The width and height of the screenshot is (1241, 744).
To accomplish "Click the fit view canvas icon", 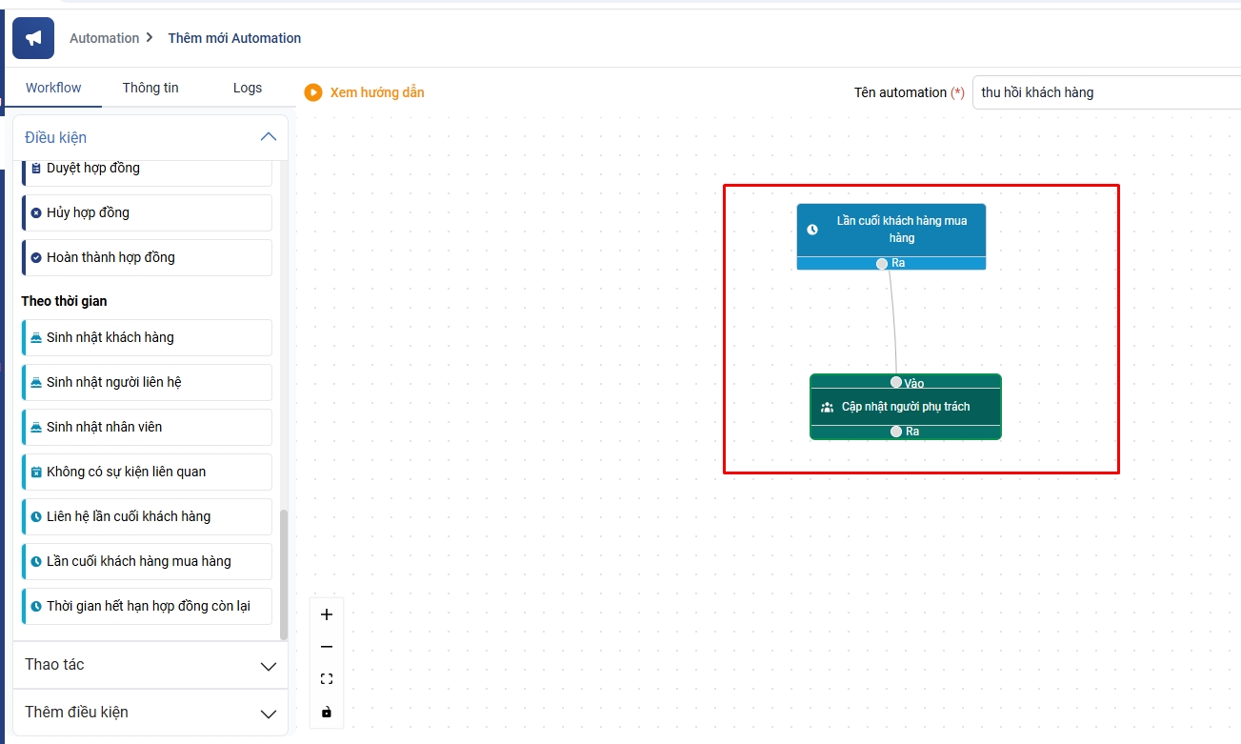I will pyautogui.click(x=327, y=679).
